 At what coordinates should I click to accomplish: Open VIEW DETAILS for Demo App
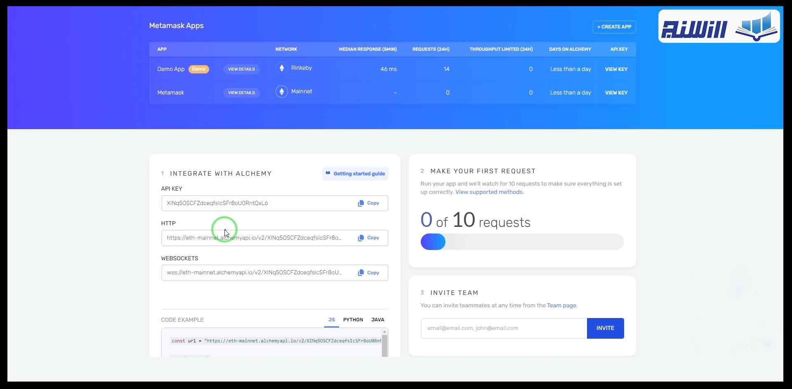(x=241, y=69)
